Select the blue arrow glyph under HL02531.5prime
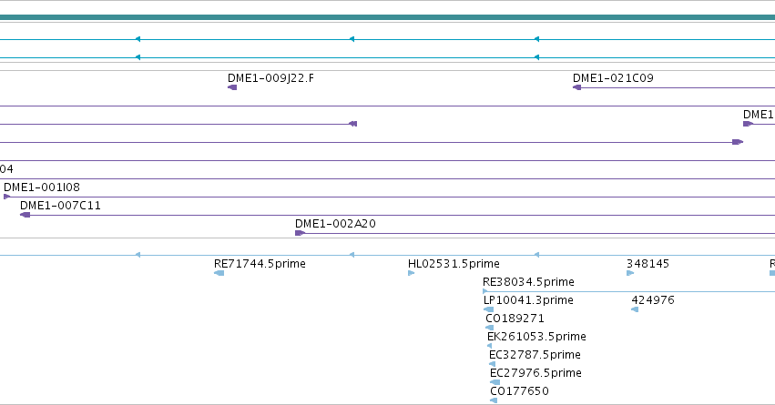Image resolution: width=775 pixels, height=405 pixels. pos(412,273)
